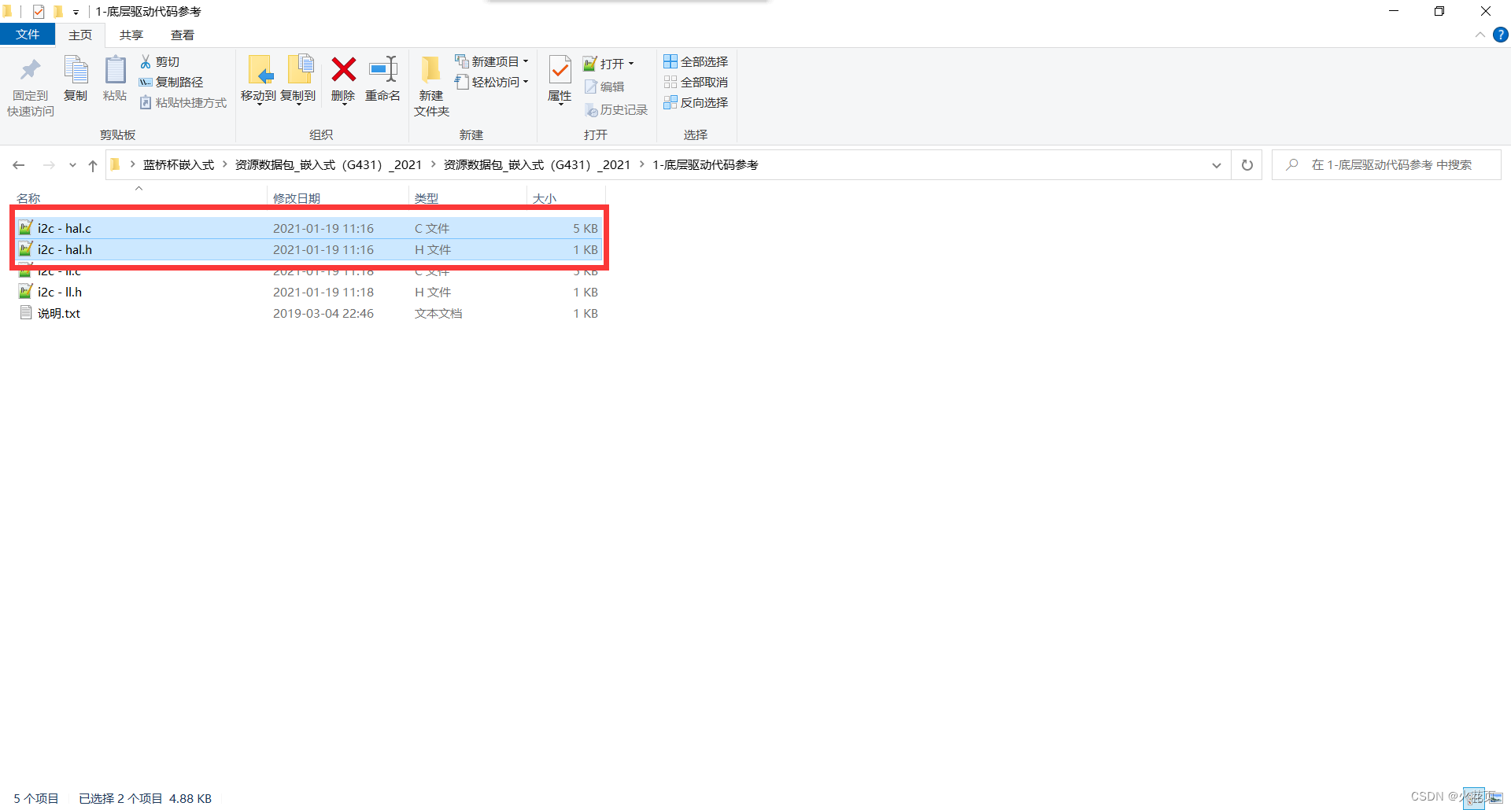The height and width of the screenshot is (810, 1511).
Task: Open file Properties
Action: point(560,79)
